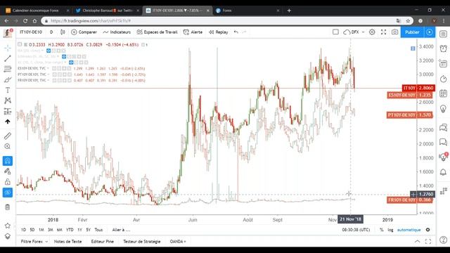
Task: Open the public chat bubbles panel
Action: click(x=443, y=127)
